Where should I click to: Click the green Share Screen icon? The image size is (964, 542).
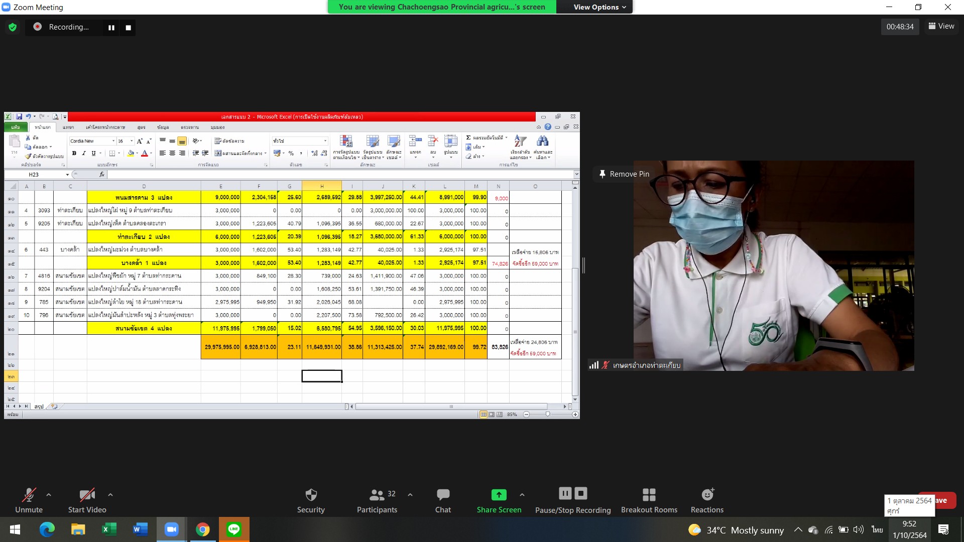pos(499,495)
